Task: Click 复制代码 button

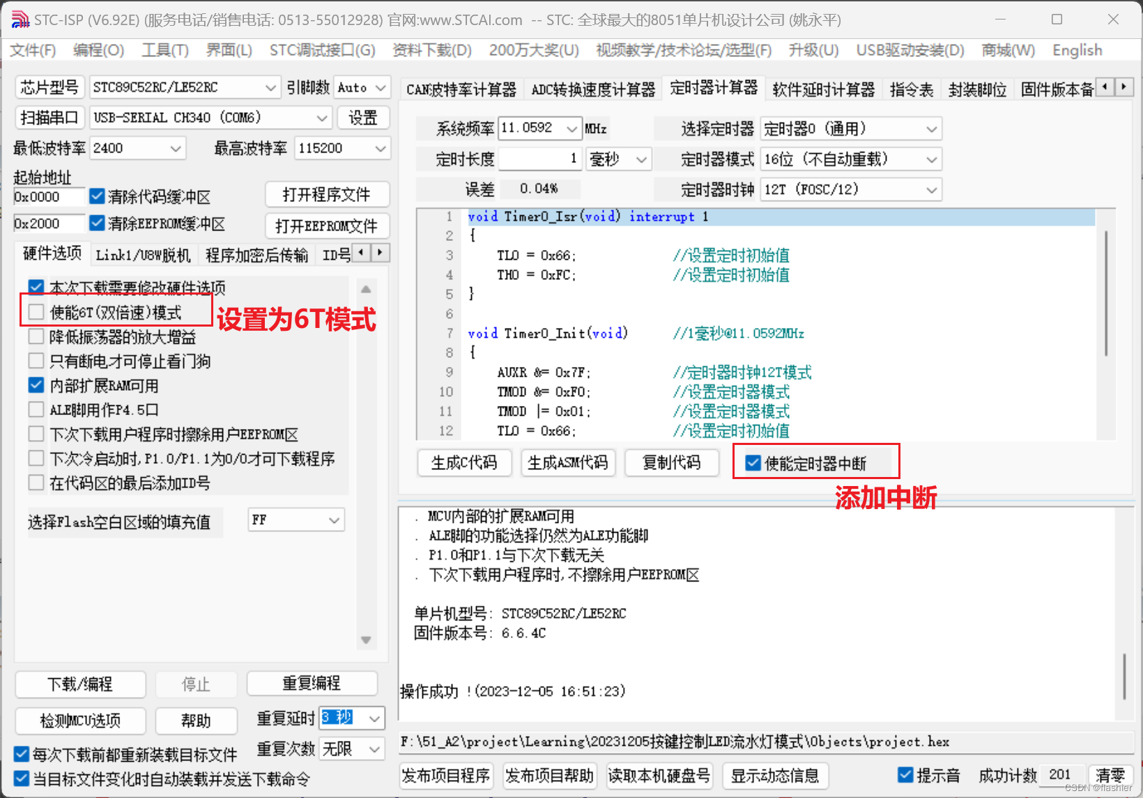Action: coord(671,463)
